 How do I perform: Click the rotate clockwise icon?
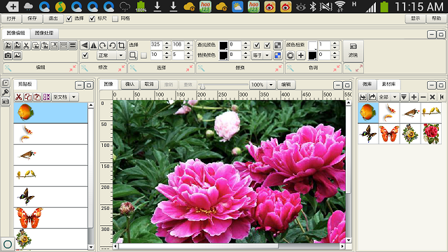(103, 45)
